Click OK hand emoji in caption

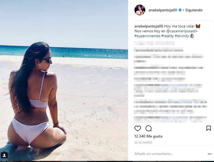coord(192,36)
